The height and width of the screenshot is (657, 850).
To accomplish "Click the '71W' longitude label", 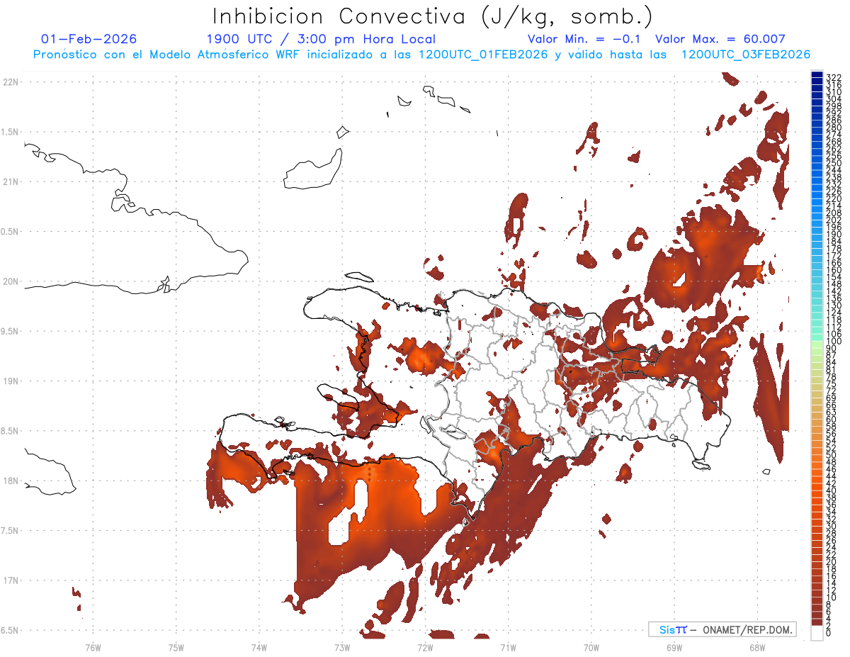I will [x=508, y=647].
